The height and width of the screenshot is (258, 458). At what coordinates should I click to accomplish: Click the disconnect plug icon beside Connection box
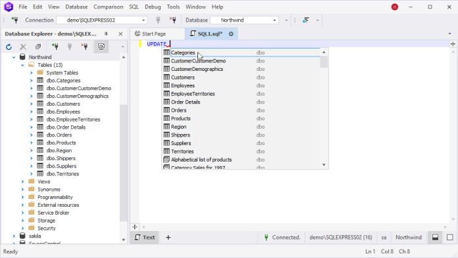(173, 20)
